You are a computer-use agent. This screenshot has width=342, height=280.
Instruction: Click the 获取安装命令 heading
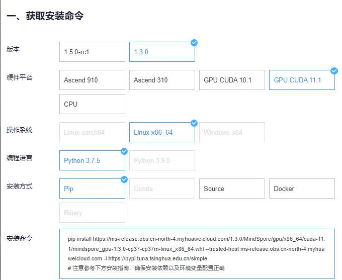coord(45,16)
